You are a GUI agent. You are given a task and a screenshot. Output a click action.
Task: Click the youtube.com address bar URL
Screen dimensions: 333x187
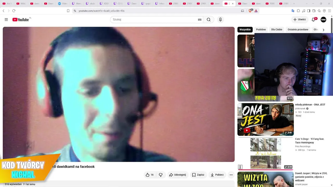(x=101, y=11)
